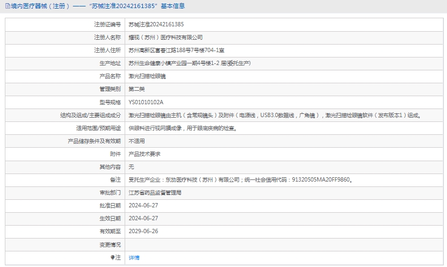Click the structure and composition description text
This screenshot has height=267, width=447.
click(274, 115)
